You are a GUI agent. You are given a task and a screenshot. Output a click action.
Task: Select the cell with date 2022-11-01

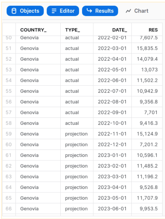[x=112, y=134]
